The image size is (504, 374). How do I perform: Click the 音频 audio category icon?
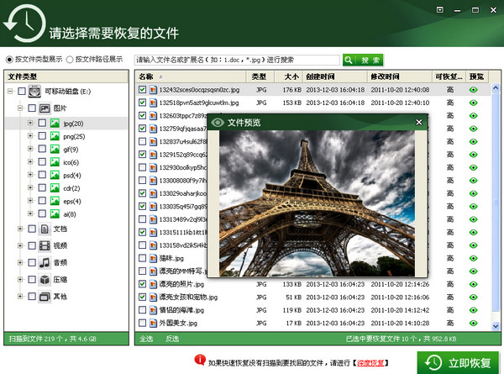[45, 263]
